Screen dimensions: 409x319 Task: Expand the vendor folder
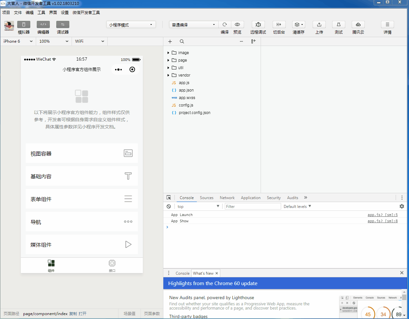point(168,75)
